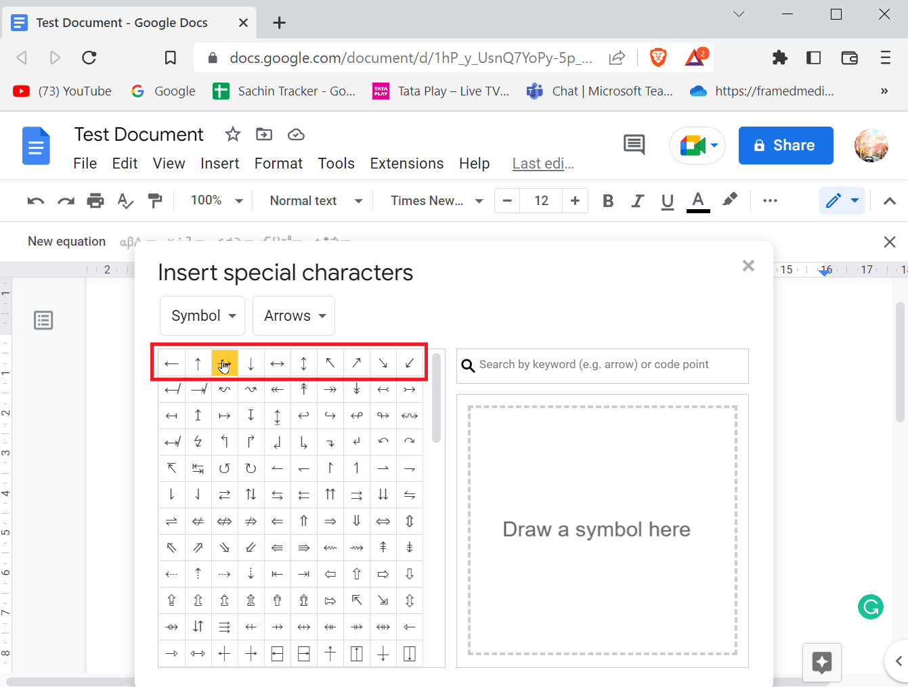908x687 pixels.
Task: Click the font size field showing 12
Action: 542,200
